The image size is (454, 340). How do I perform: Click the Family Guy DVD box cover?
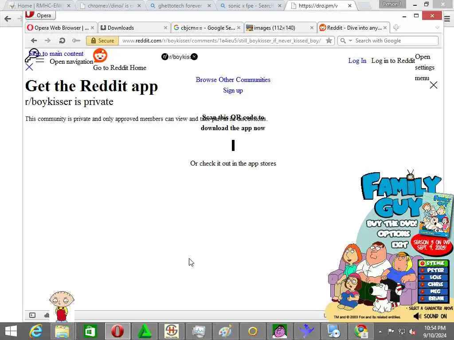436,216
